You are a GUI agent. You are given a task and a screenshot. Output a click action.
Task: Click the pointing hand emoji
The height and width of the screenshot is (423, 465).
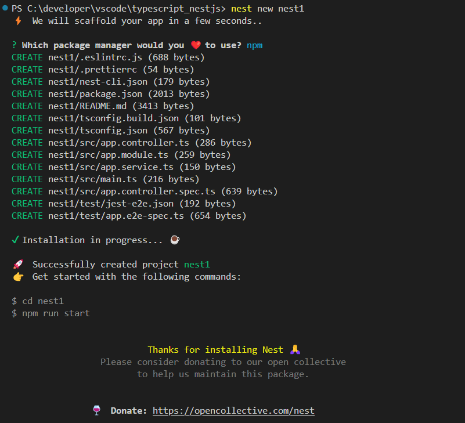[x=18, y=277]
